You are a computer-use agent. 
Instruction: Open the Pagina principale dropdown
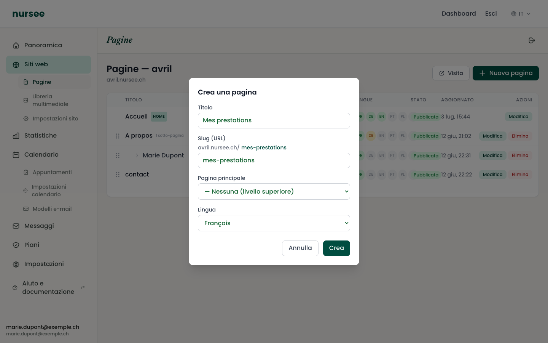(274, 192)
